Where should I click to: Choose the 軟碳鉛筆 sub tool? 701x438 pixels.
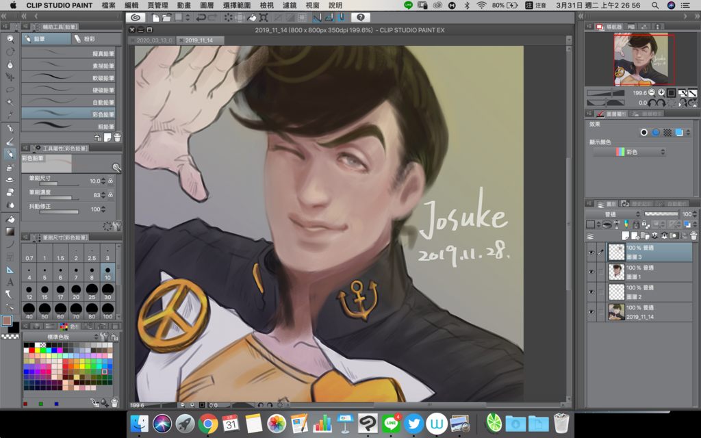tap(68, 77)
